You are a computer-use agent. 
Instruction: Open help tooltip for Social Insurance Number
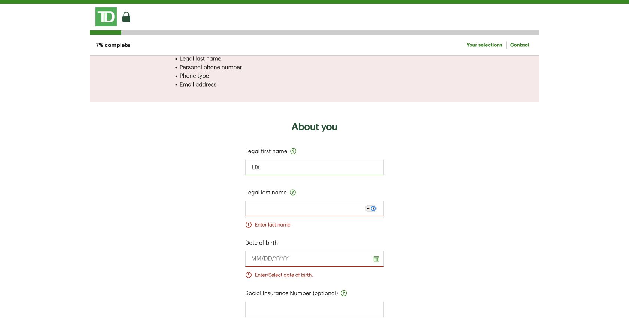344,293
